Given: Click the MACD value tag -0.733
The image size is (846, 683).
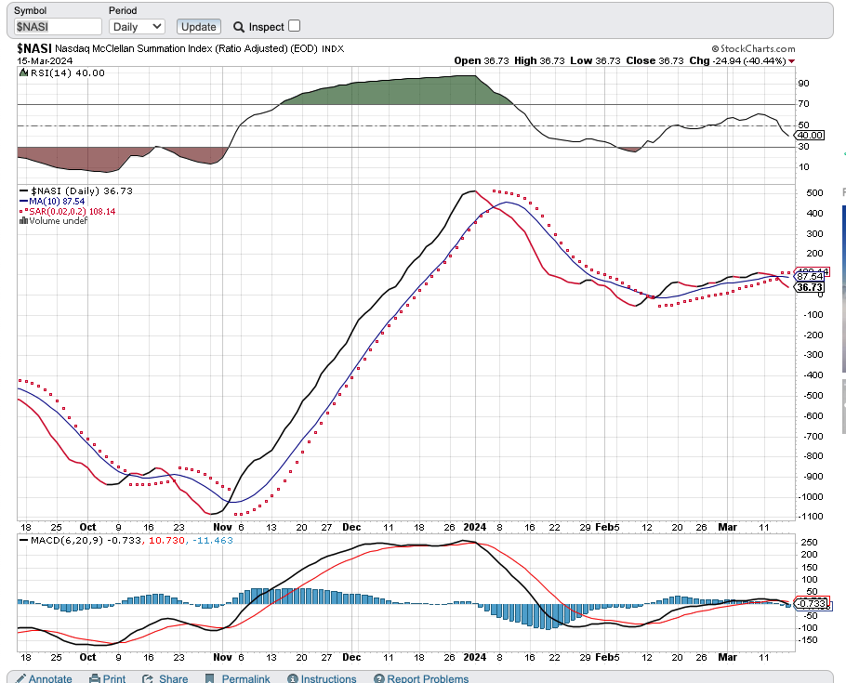Looking at the screenshot, I should (811, 603).
